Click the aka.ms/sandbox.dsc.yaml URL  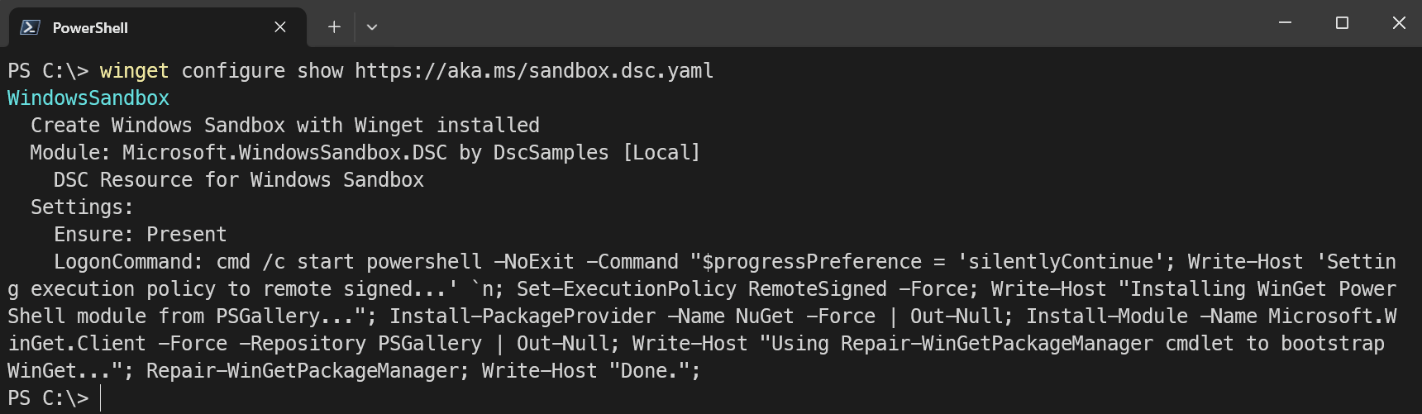click(534, 71)
